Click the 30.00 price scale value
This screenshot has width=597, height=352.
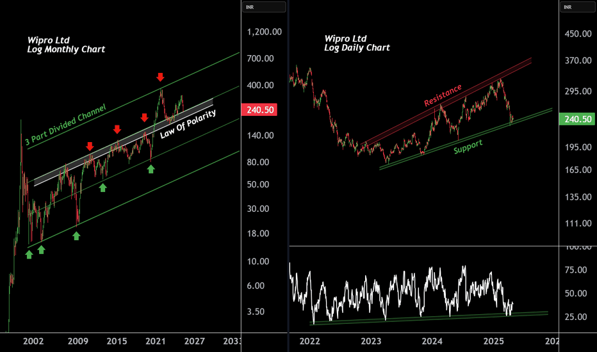coord(258,209)
